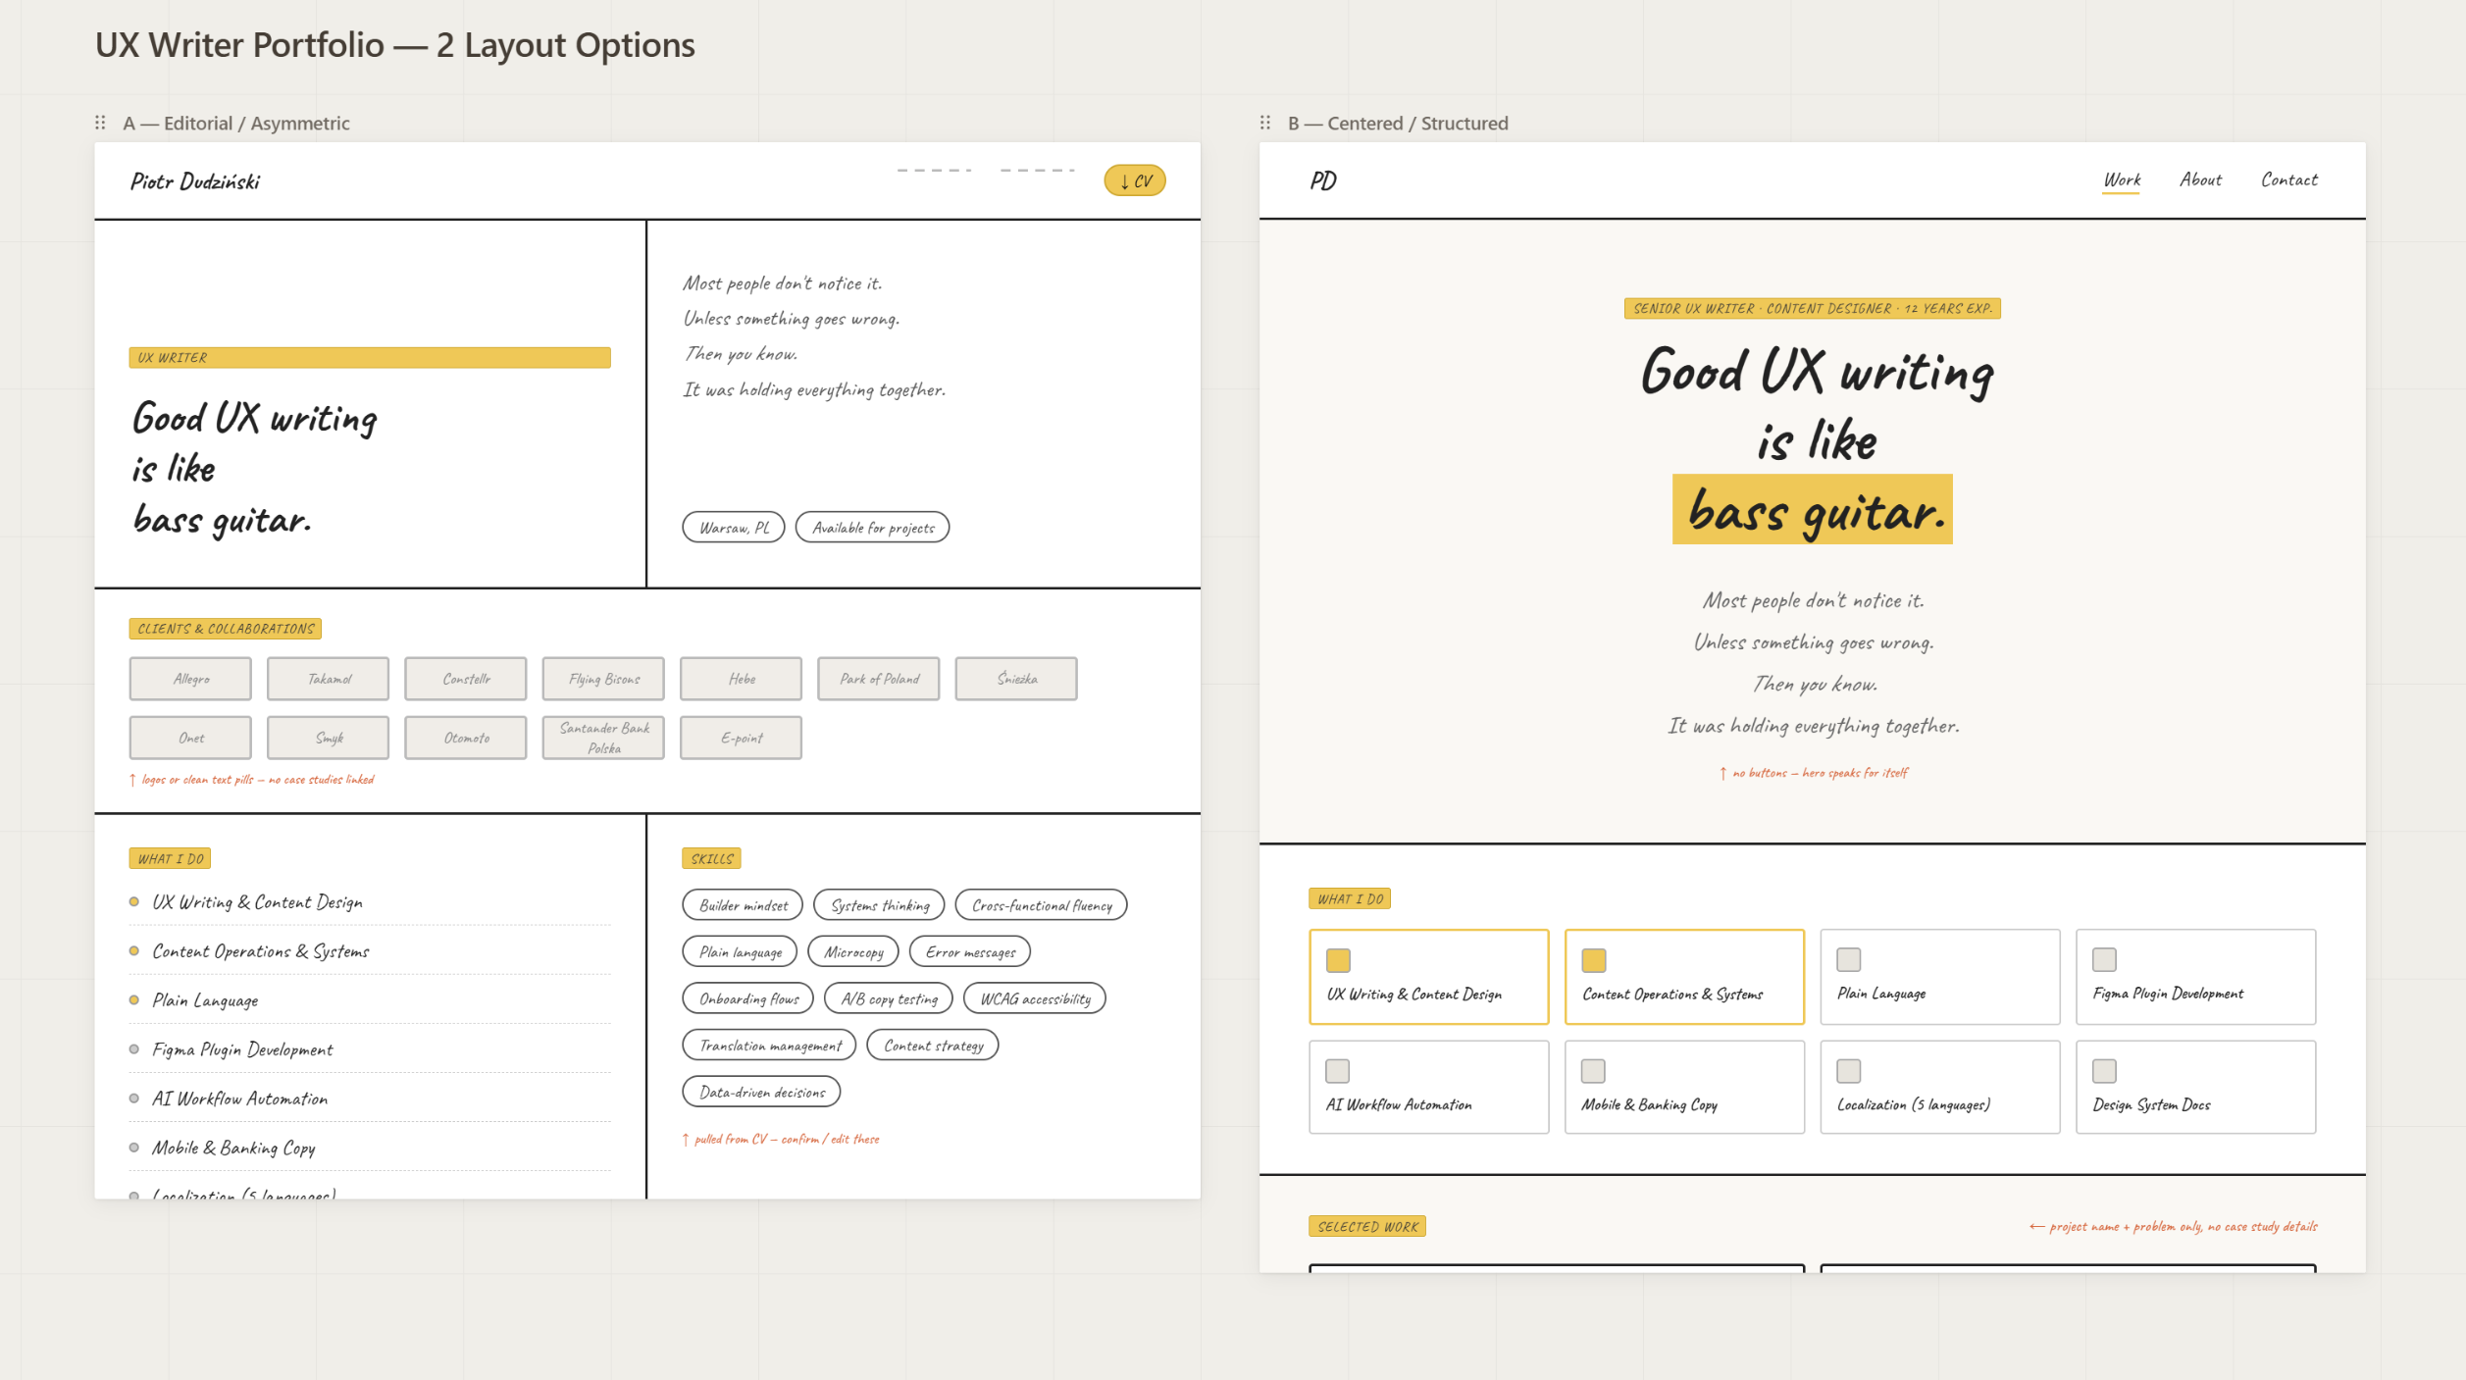Click the drag handle beside frame B label
Image resolution: width=2466 pixels, height=1380 pixels.
coord(1265,123)
